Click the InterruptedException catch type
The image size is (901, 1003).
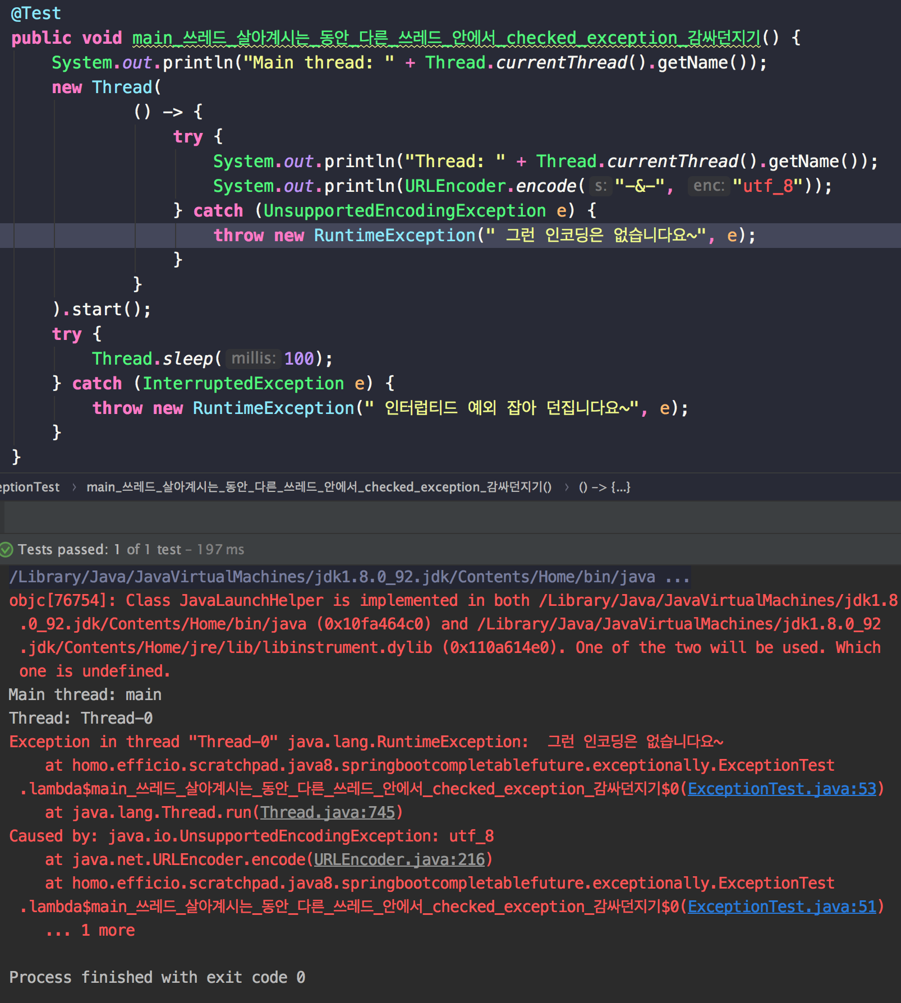243,383
